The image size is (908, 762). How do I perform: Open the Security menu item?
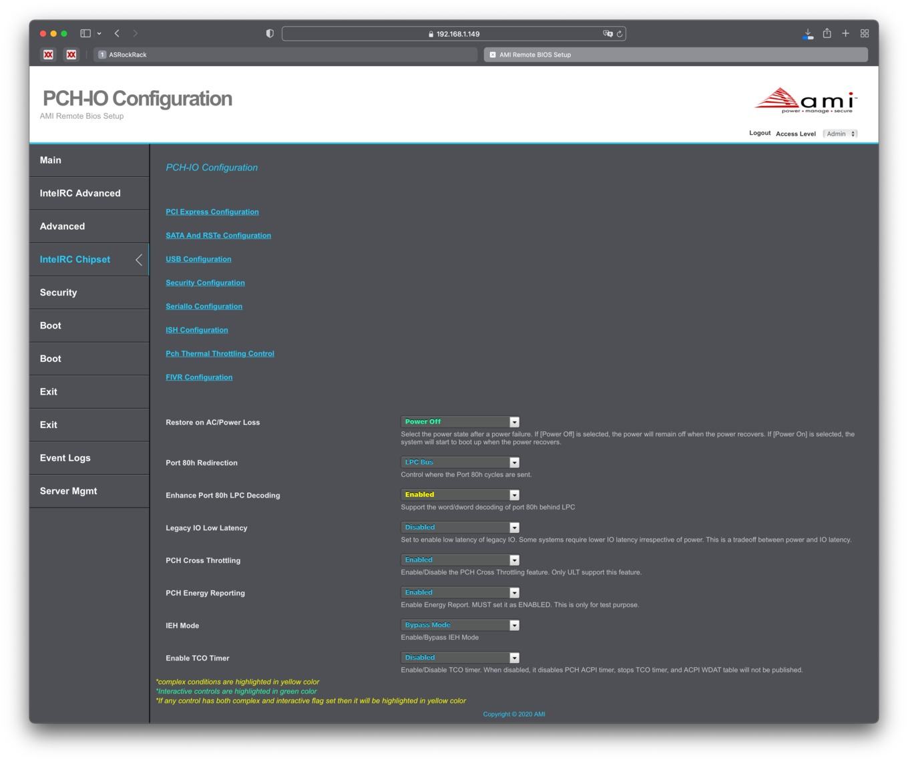point(89,293)
